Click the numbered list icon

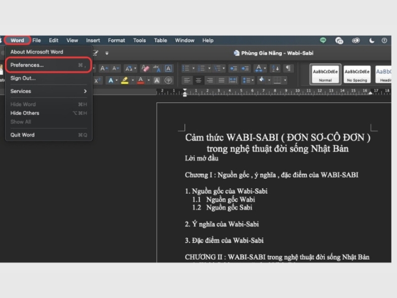201,69
